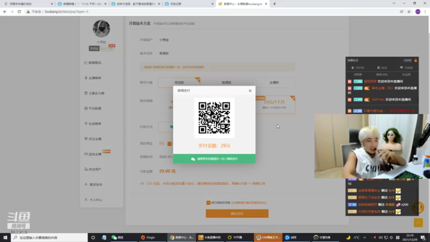
Task: Open 主播榜单 in the sidebar
Action: click(92, 78)
